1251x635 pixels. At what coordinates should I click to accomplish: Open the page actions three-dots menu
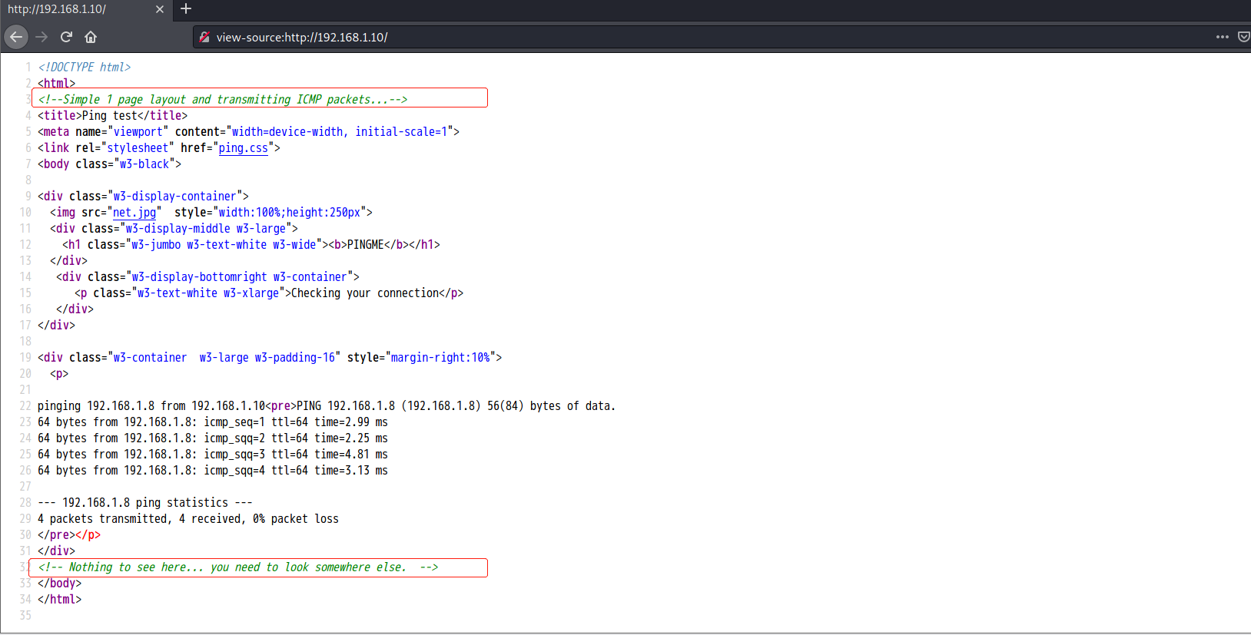click(1223, 37)
